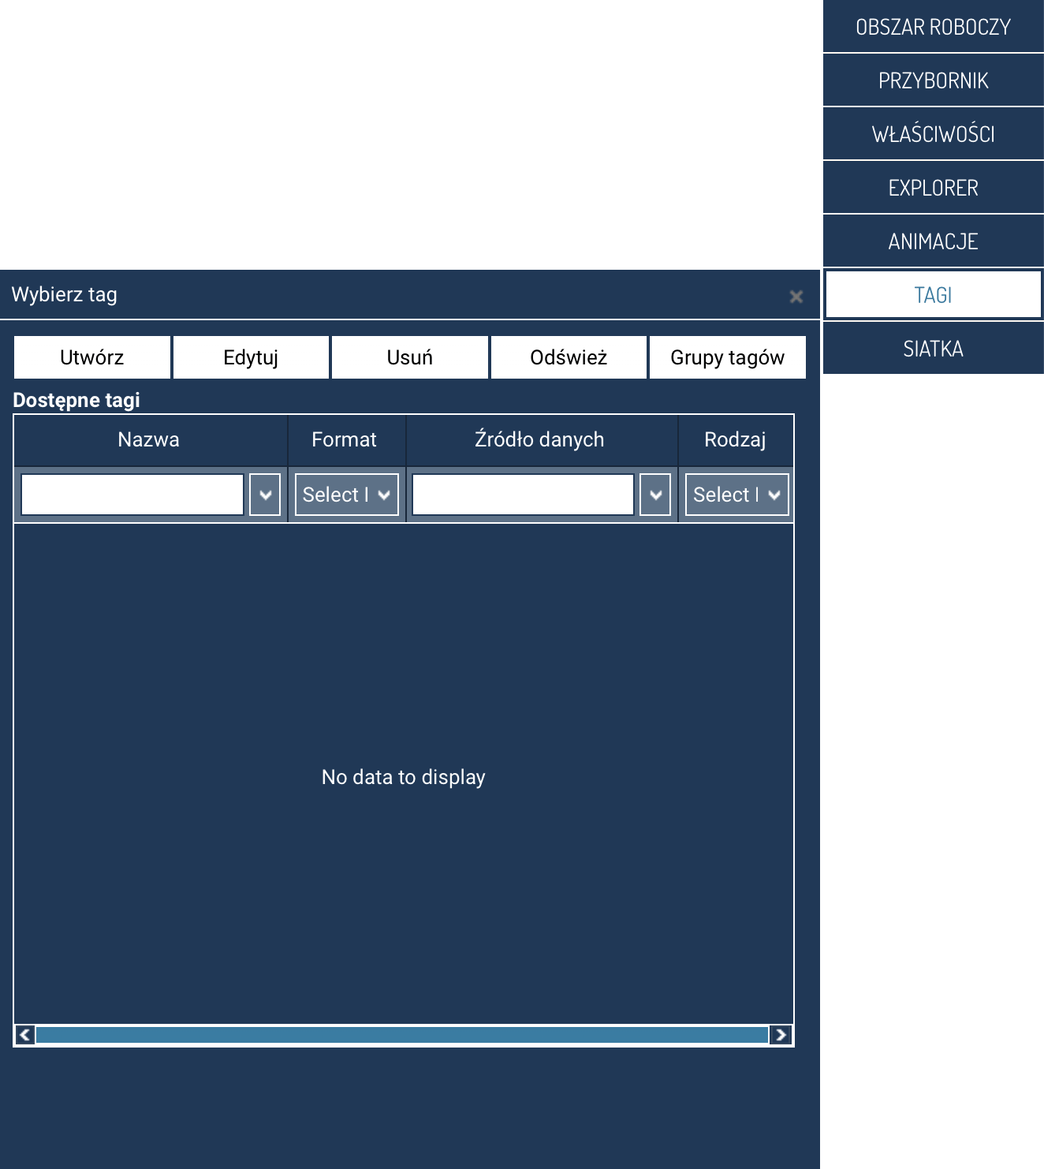
Task: Sort by the Nazwa column header
Action: point(149,439)
